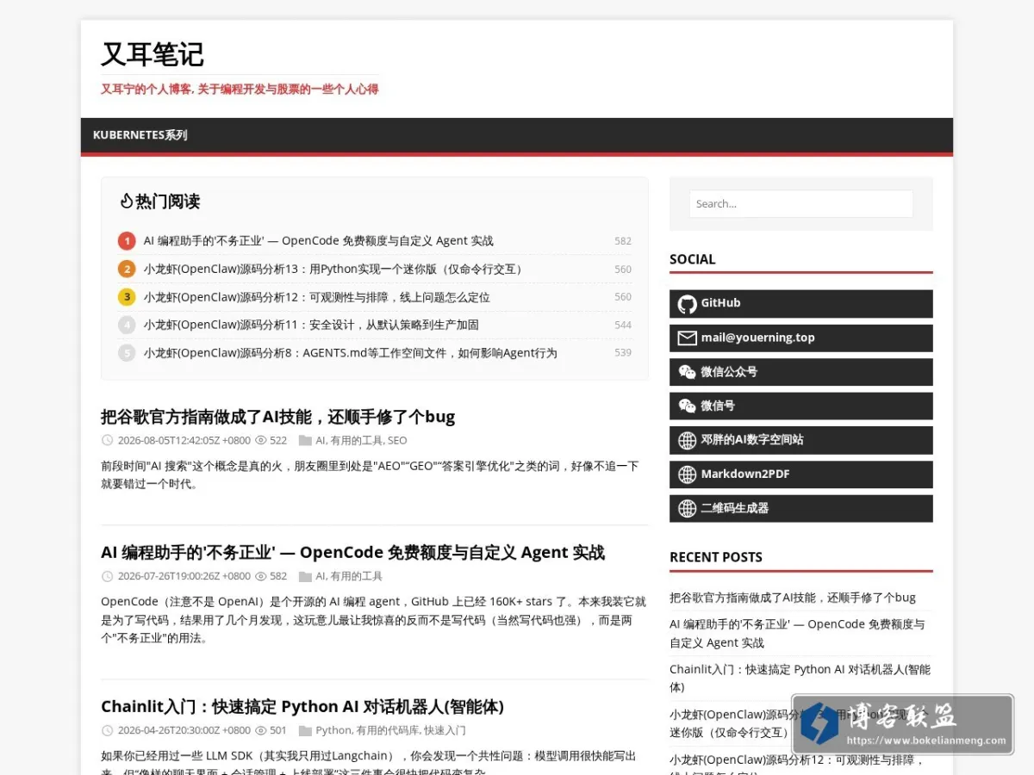The width and height of the screenshot is (1034, 775).
Task: Click the RECENT POSTS sidebar heading
Action: pos(716,557)
